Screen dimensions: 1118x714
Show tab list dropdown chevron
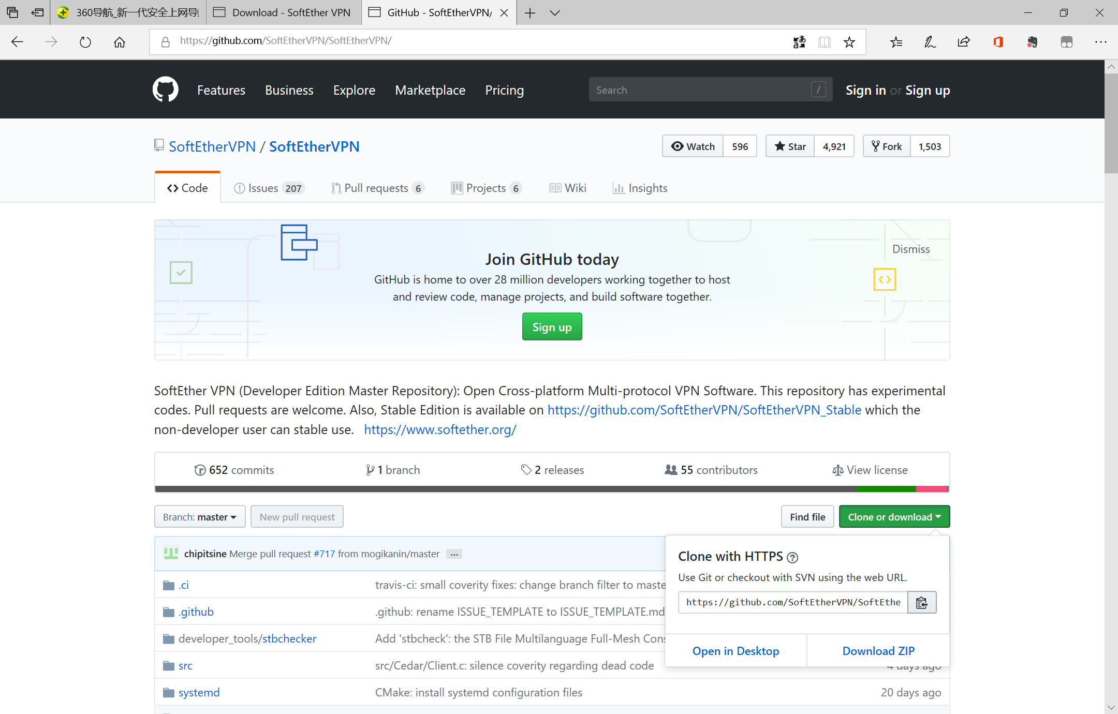[x=555, y=12]
